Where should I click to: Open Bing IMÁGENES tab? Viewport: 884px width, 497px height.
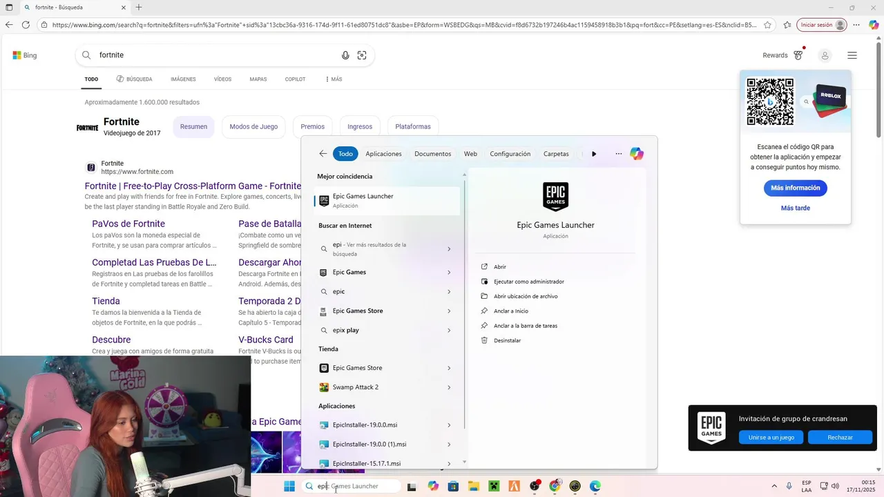(183, 79)
